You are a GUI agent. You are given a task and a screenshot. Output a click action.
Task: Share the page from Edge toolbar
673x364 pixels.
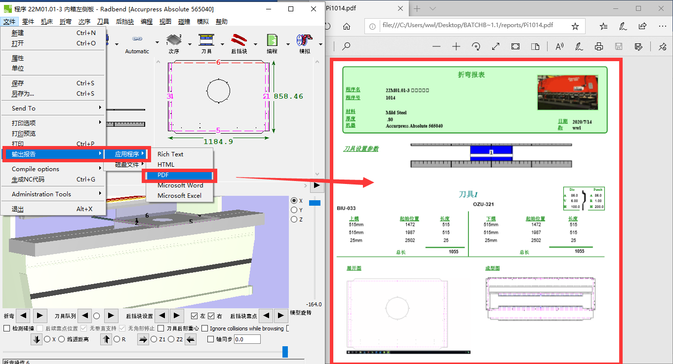(642, 26)
